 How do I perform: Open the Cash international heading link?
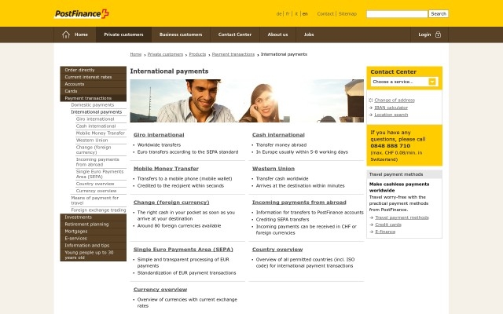click(278, 135)
